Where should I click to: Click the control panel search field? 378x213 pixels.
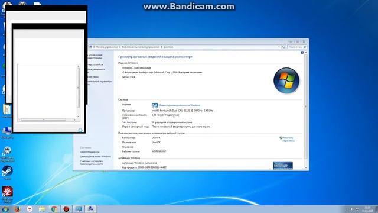point(296,47)
